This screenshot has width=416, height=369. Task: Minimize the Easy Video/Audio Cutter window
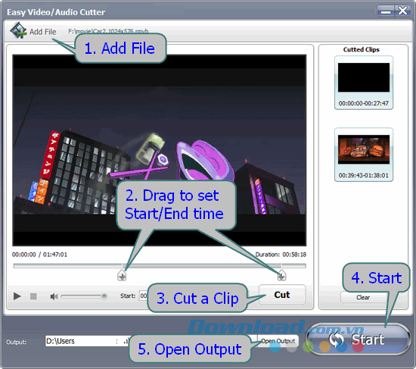click(385, 11)
